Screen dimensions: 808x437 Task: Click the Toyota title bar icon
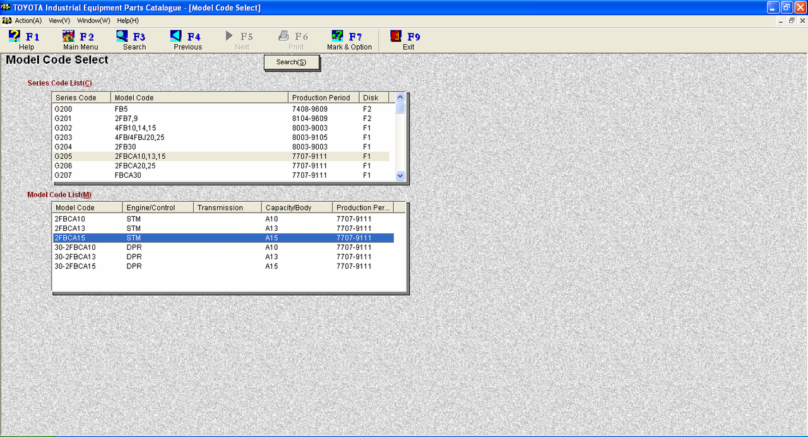(x=6, y=8)
